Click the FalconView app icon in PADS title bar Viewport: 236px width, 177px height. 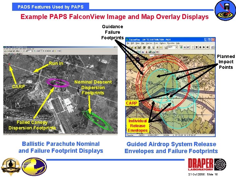(x=127, y=40)
